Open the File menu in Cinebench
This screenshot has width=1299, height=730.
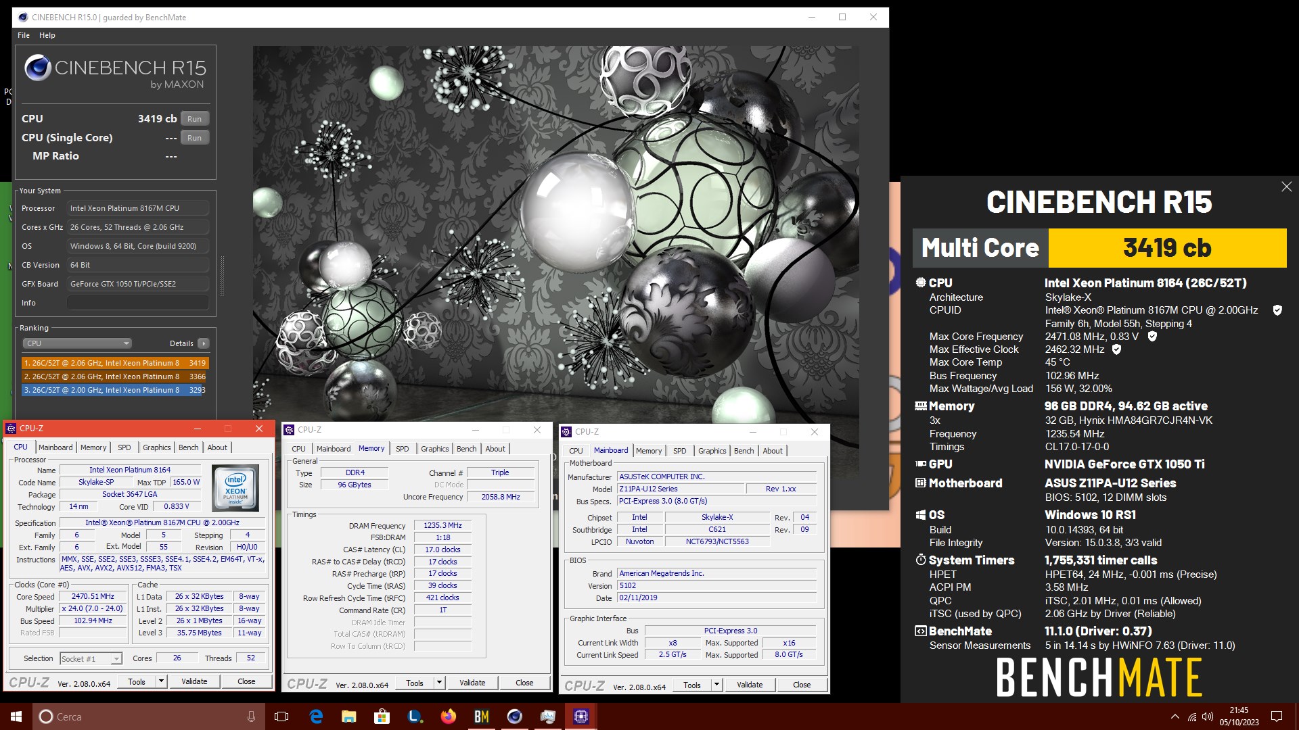[24, 35]
